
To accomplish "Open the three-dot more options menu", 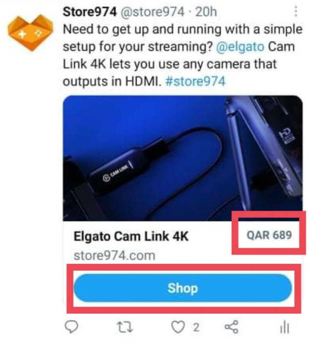I will 296,11.
